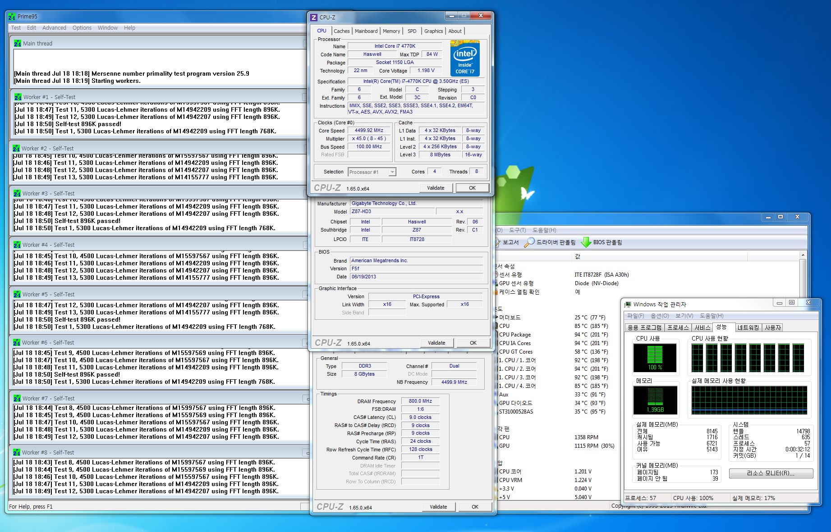Open the Advanced menu in Prime95

tap(54, 28)
